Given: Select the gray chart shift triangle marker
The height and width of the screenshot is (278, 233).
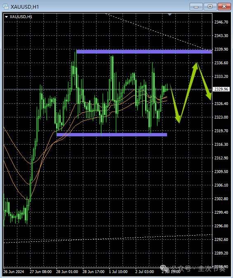Looking at the screenshot, I should pos(169,14).
